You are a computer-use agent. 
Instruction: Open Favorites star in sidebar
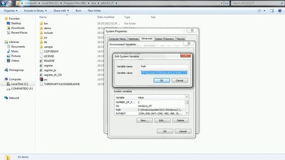coord(6,19)
